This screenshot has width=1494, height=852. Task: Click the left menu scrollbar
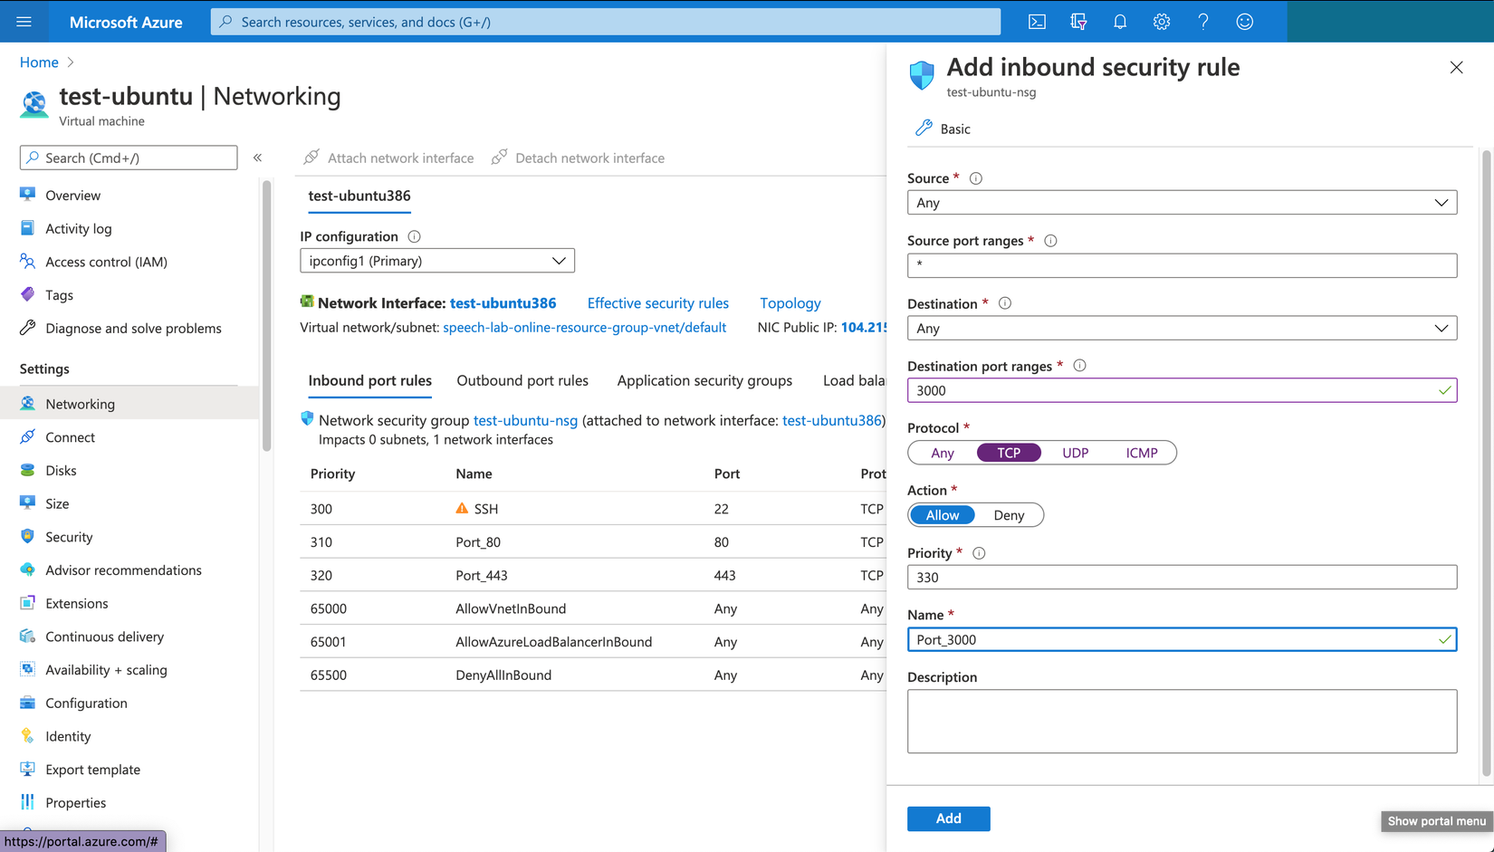pos(266,317)
